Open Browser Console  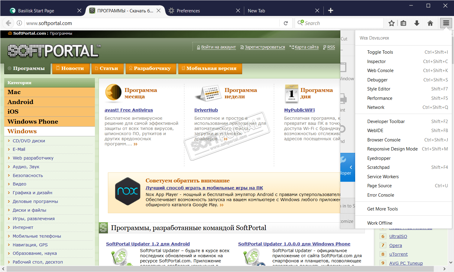pos(404,140)
